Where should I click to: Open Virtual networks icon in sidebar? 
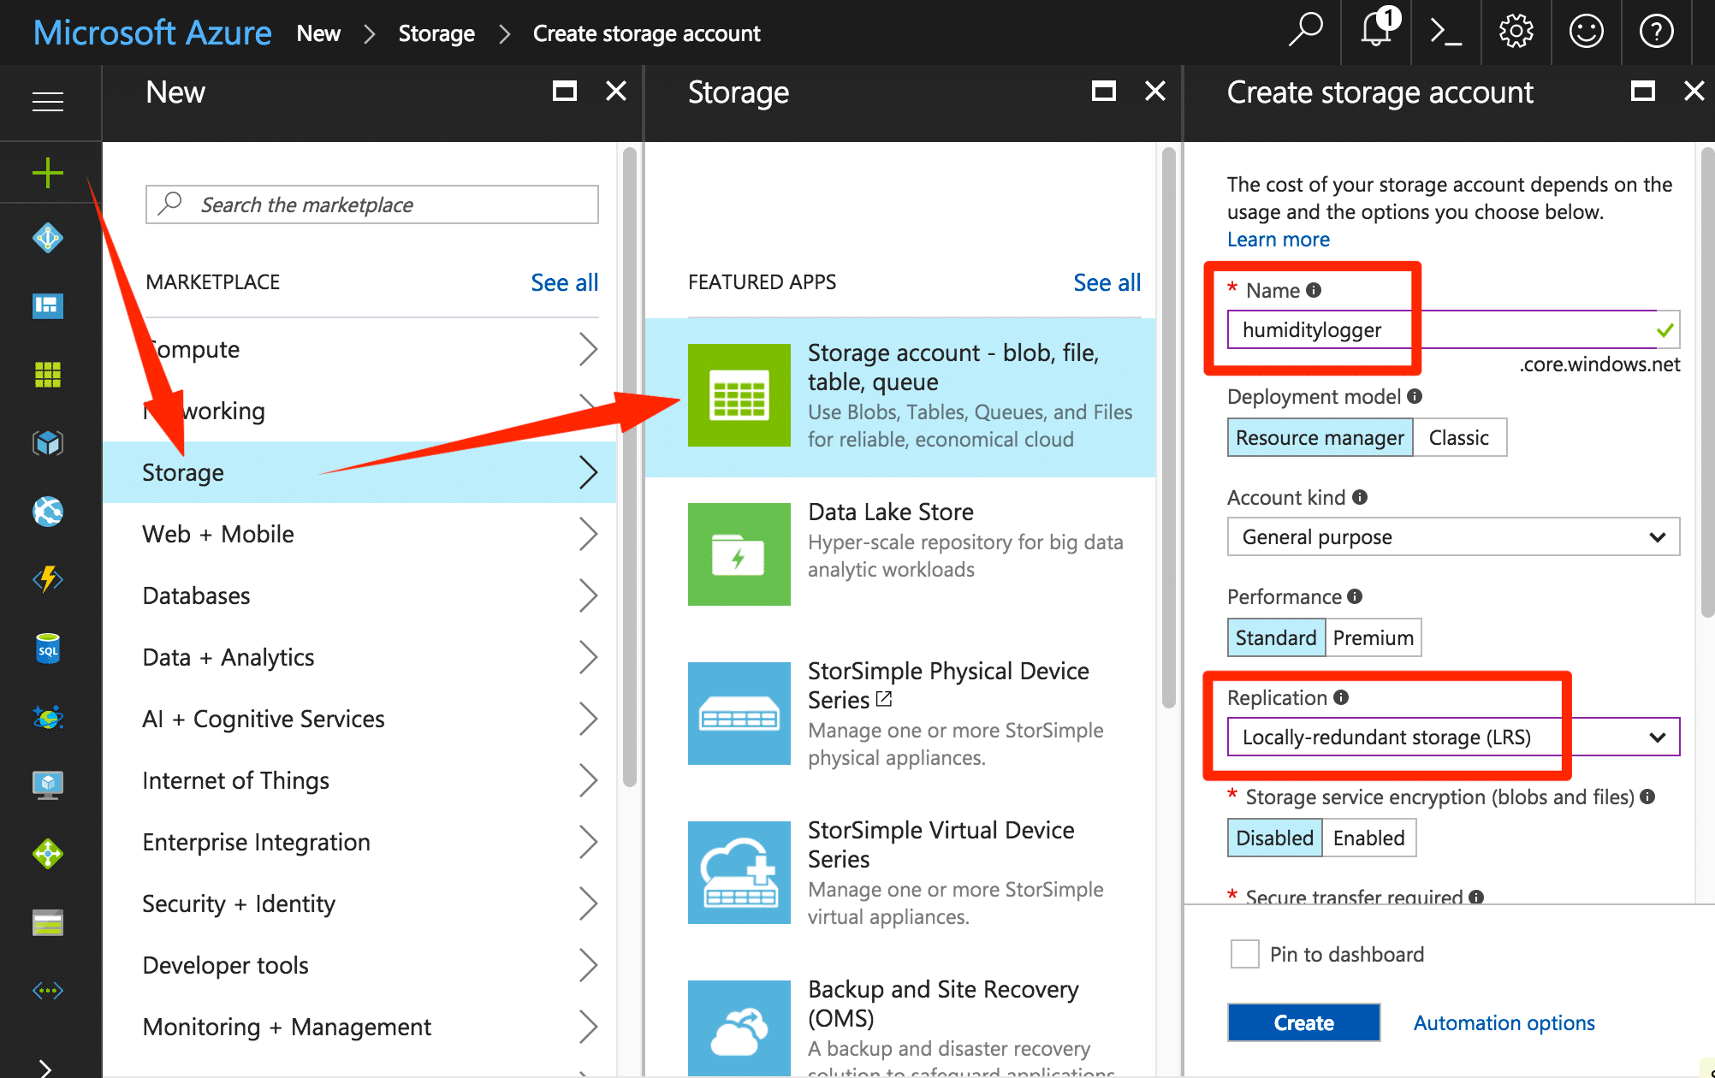point(48,991)
